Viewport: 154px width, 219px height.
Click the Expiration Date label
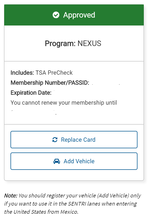31,93
